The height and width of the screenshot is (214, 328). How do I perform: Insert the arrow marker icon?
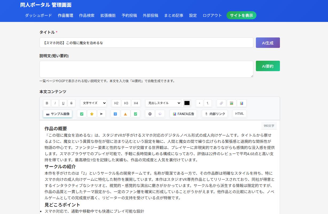click(x=101, y=114)
